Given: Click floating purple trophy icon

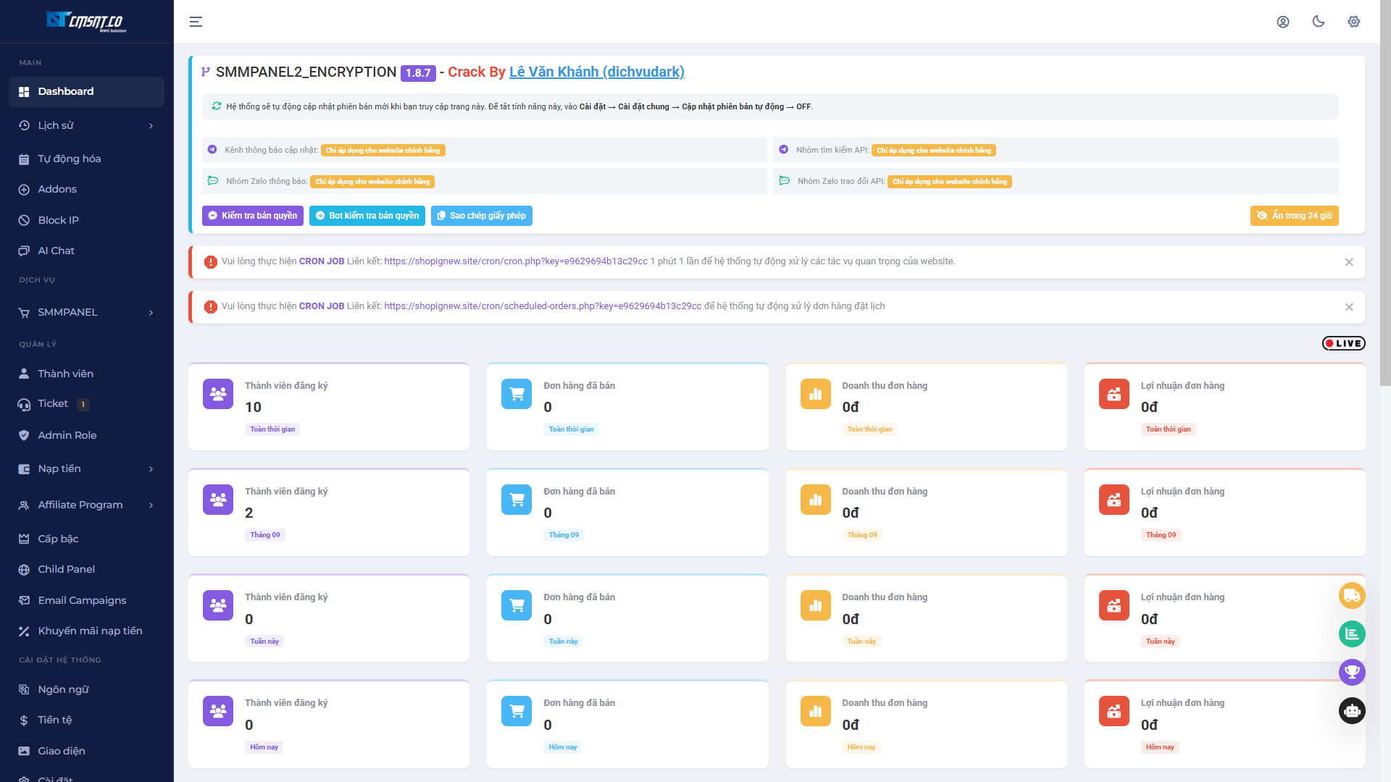Looking at the screenshot, I should point(1352,672).
